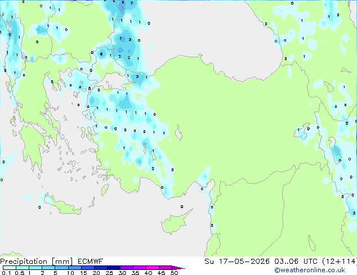
Task: Click the 45–50 mm legend swatch
Action: click(x=166, y=268)
